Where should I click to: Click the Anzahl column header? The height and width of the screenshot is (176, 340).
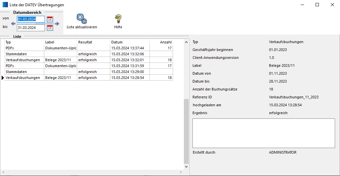coord(161,42)
